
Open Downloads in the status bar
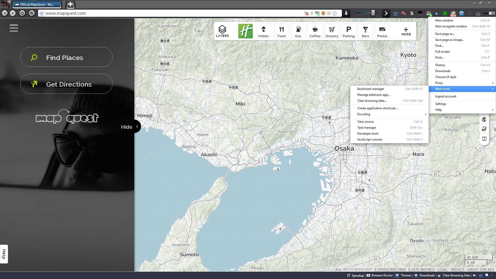coord(424,275)
